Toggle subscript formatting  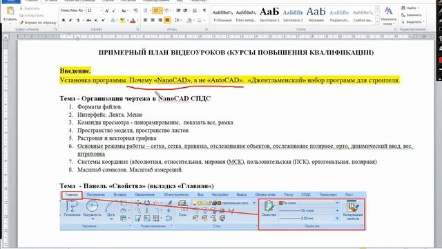tap(96, 20)
